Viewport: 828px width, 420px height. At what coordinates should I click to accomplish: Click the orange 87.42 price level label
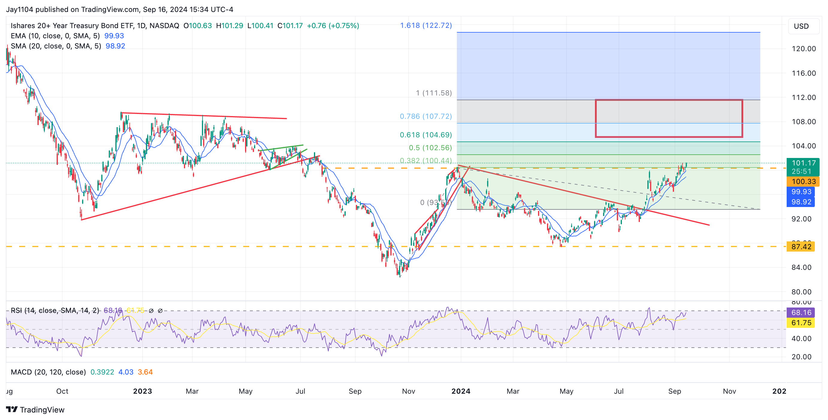point(801,247)
